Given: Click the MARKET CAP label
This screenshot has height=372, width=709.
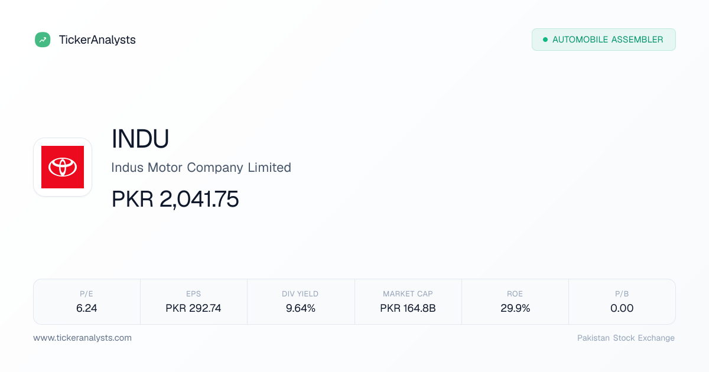Looking at the screenshot, I should (x=408, y=293).
